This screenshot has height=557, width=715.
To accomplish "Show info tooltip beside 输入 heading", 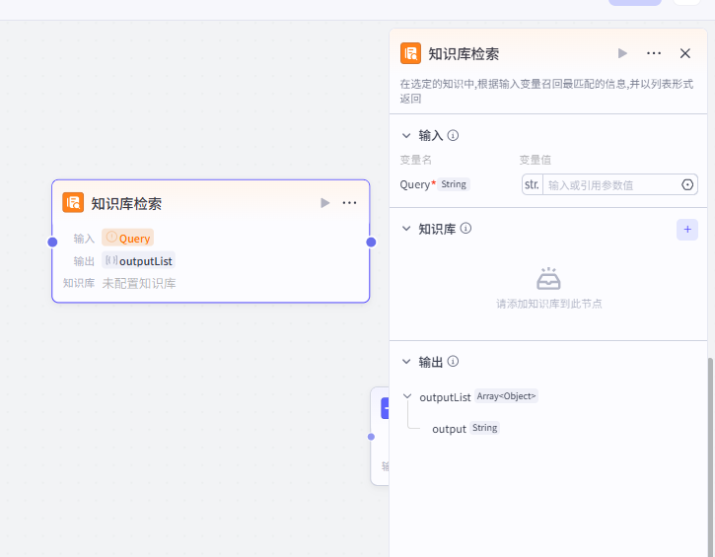I will 454,136.
